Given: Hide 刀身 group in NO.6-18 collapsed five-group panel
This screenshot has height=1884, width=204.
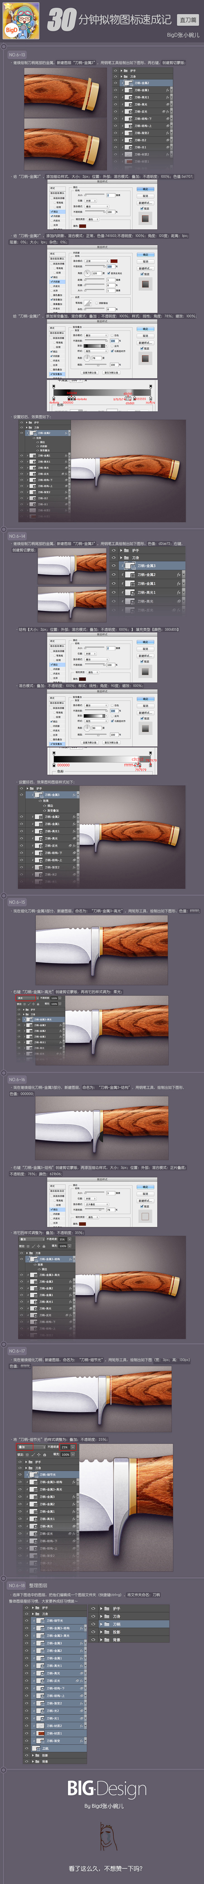Looking at the screenshot, I should click(x=93, y=1616).
